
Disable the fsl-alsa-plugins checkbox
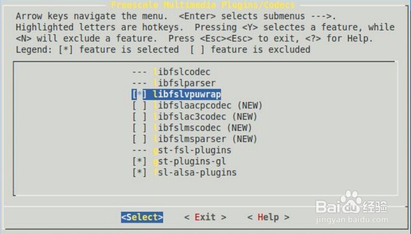tap(139, 173)
